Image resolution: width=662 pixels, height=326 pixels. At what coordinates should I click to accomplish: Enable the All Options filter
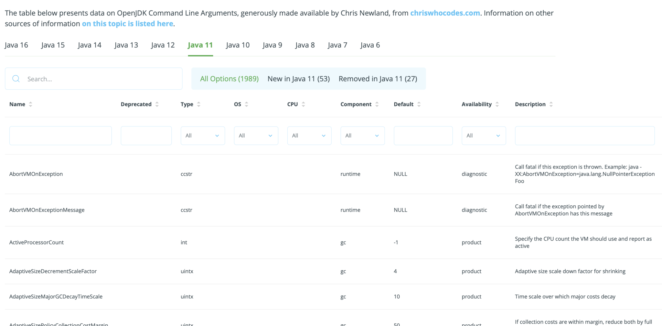tap(229, 79)
